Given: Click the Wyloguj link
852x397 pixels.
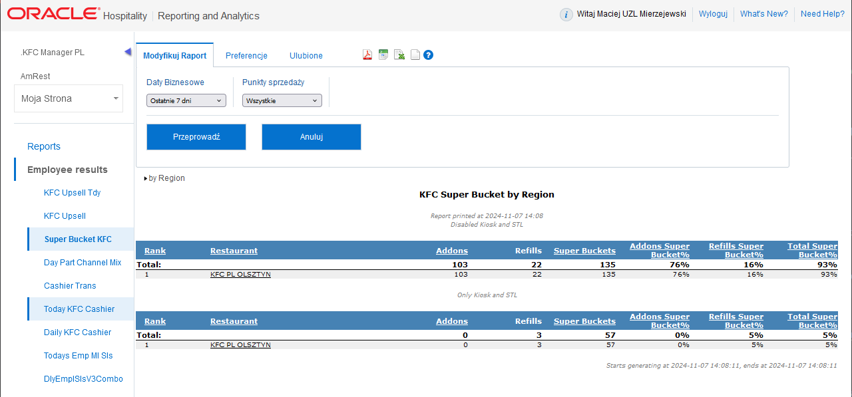Looking at the screenshot, I should click(x=713, y=14).
